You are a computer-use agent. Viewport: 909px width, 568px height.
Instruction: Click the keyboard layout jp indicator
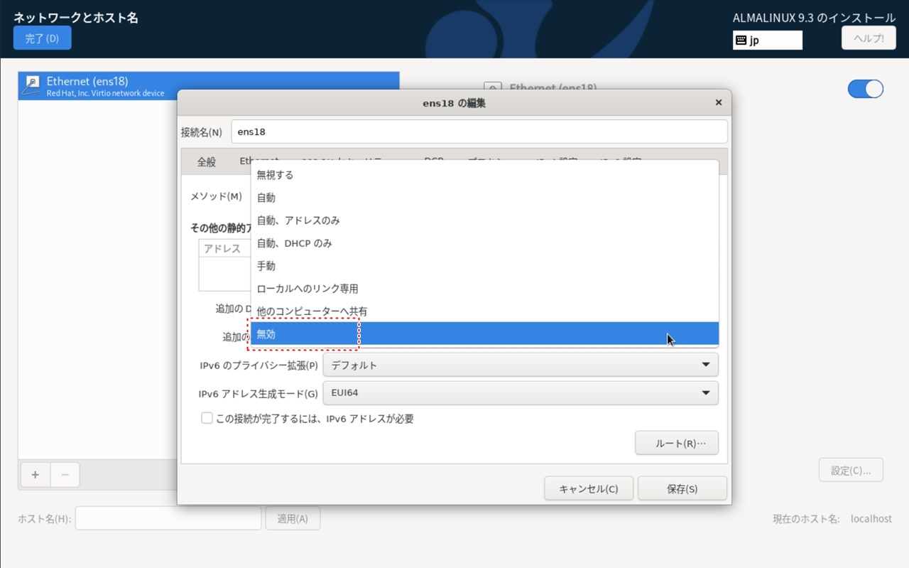(x=767, y=41)
